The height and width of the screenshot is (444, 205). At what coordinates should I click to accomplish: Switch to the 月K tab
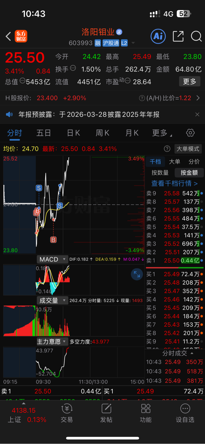pyautogui.click(x=132, y=133)
